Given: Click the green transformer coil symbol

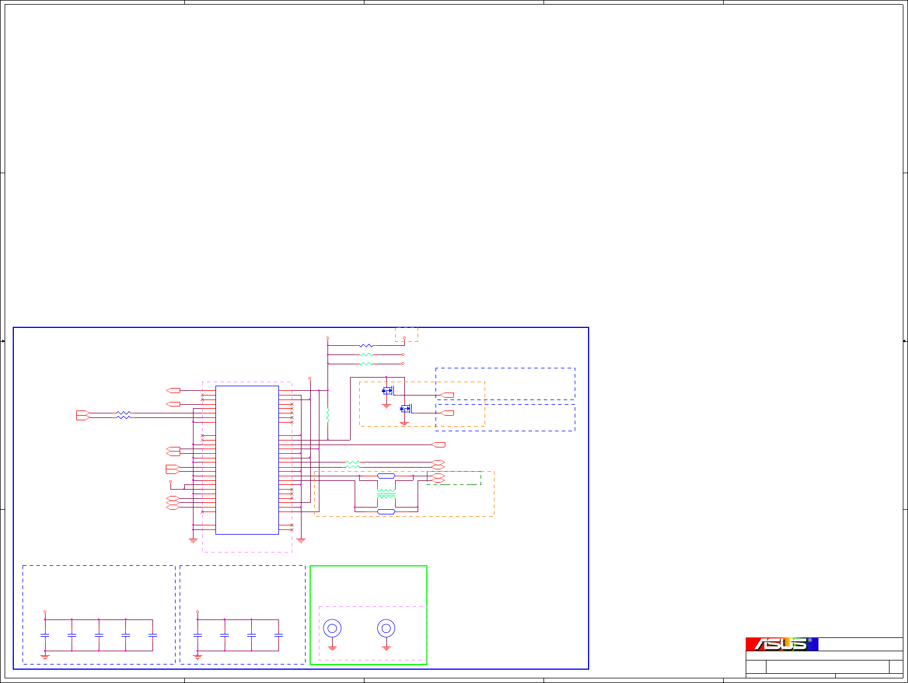Looking at the screenshot, I should pos(386,494).
